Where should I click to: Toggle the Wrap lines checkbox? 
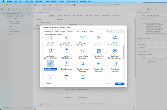147,61
